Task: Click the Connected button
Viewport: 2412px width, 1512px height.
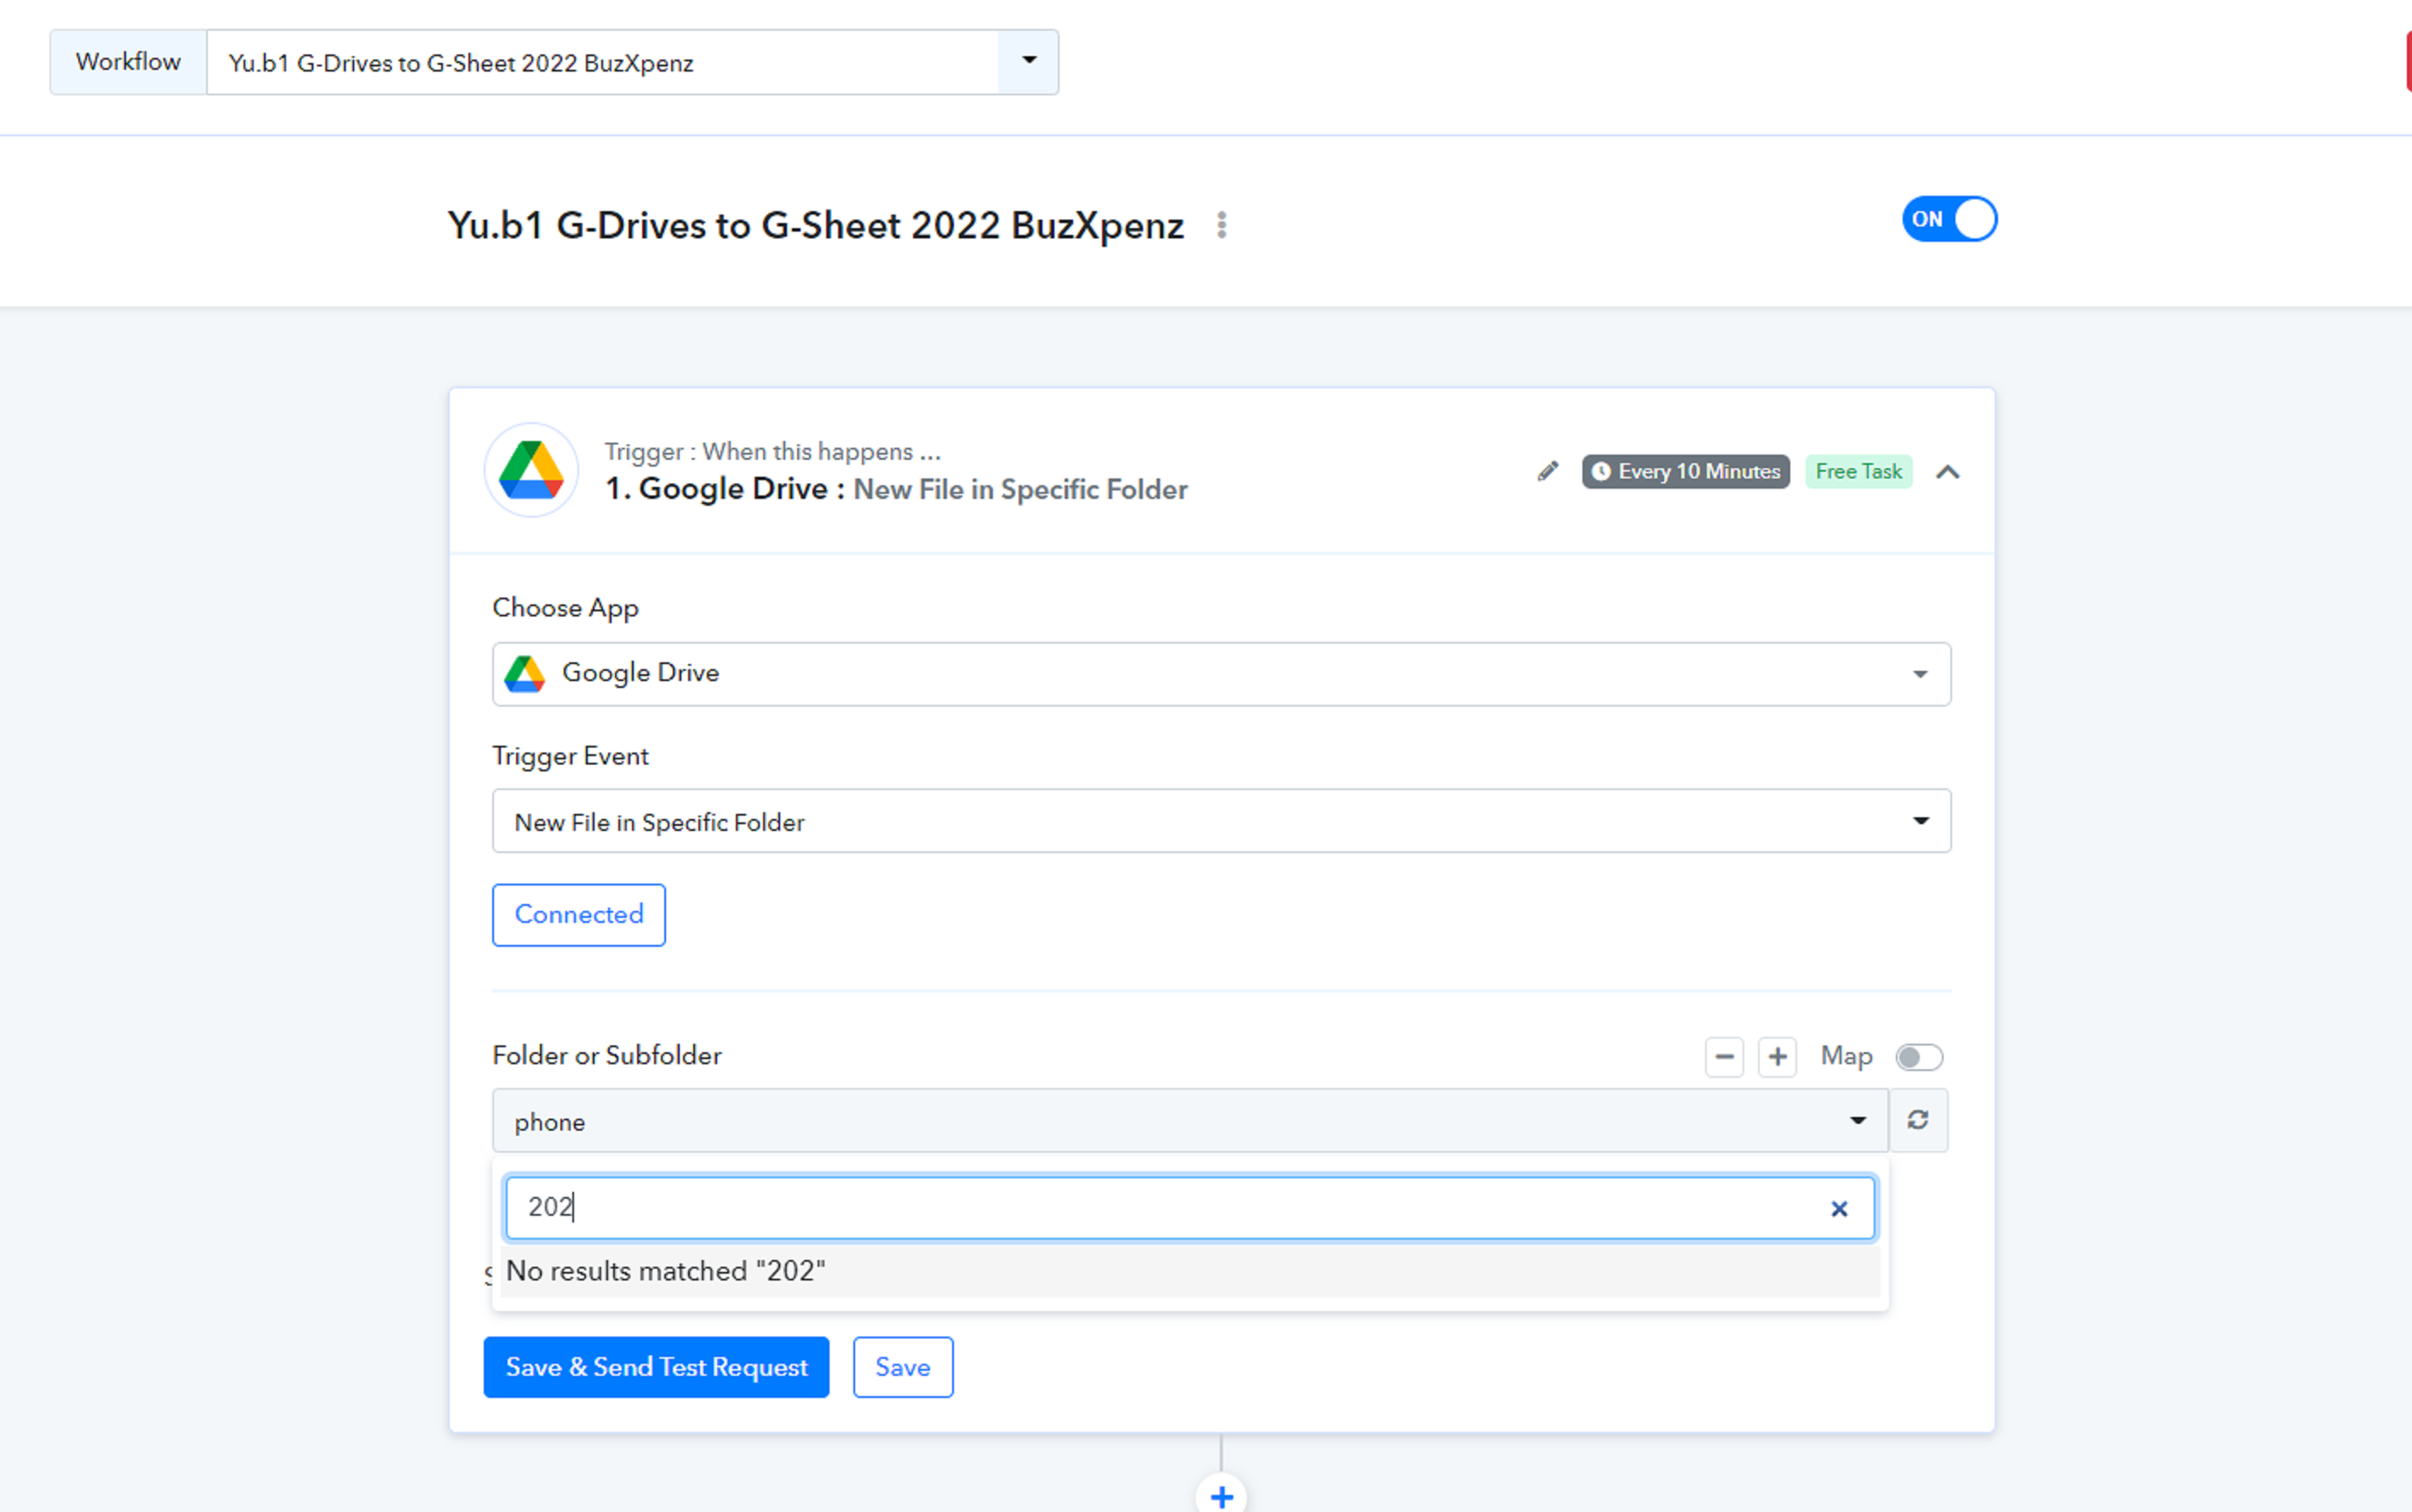Action: pyautogui.click(x=579, y=915)
